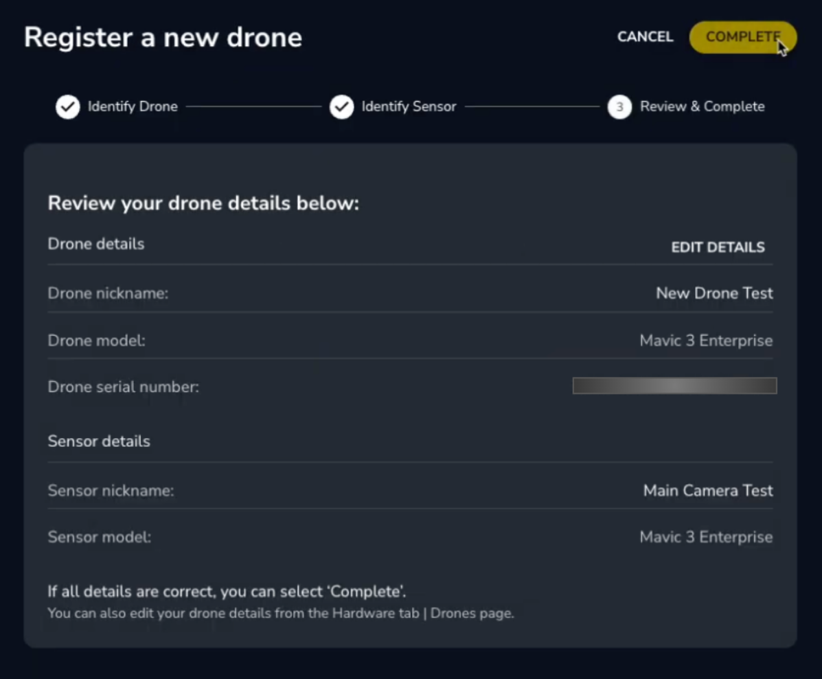
Task: Click the completed Identify Drone step icon
Action: (67, 107)
